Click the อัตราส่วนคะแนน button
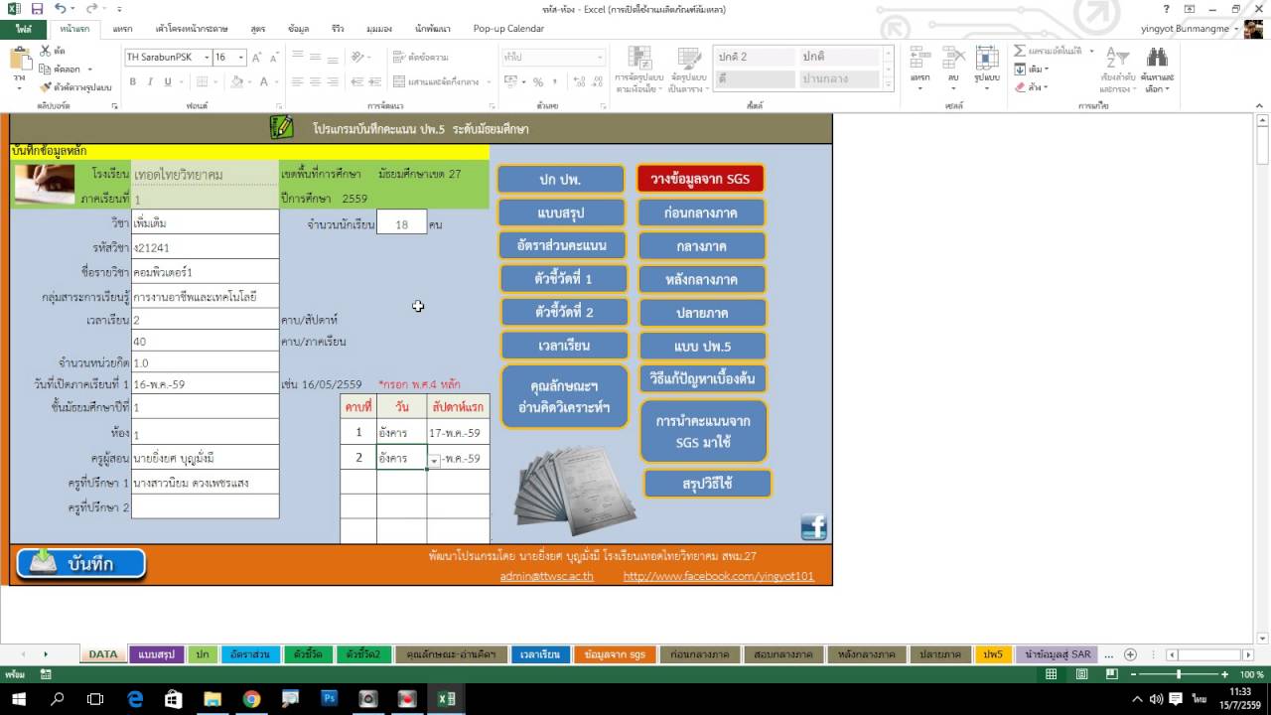Screen dimensions: 1271x715 [x=562, y=244]
